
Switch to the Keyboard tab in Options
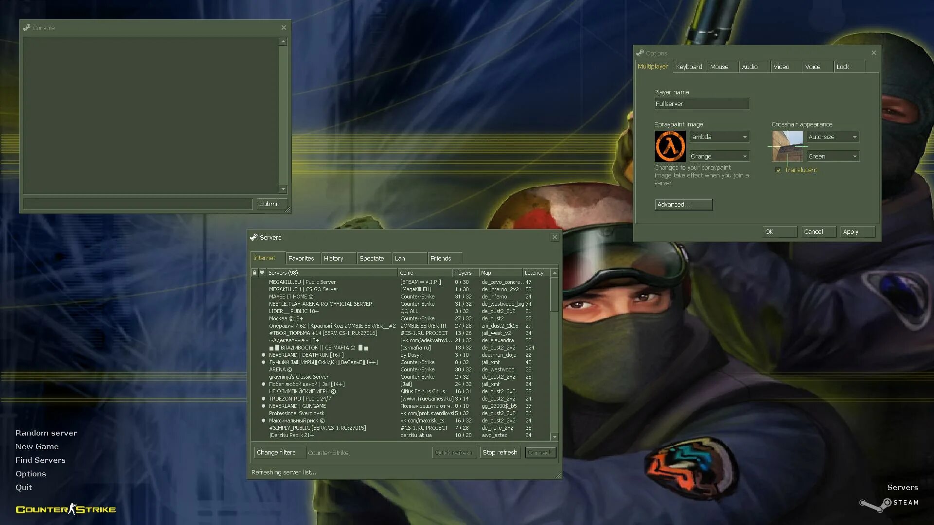pyautogui.click(x=689, y=67)
